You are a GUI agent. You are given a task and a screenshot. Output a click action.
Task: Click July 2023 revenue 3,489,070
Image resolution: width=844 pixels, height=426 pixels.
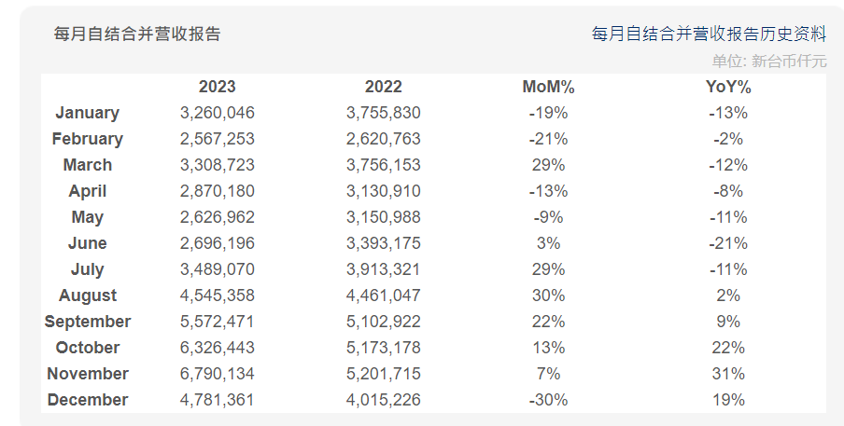[217, 269]
